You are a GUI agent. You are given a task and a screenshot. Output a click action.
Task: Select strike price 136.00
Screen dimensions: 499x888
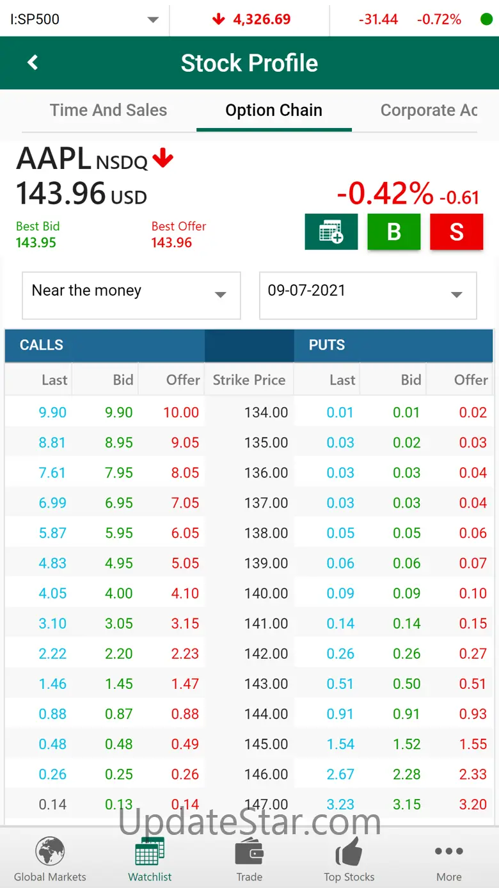[x=266, y=472]
